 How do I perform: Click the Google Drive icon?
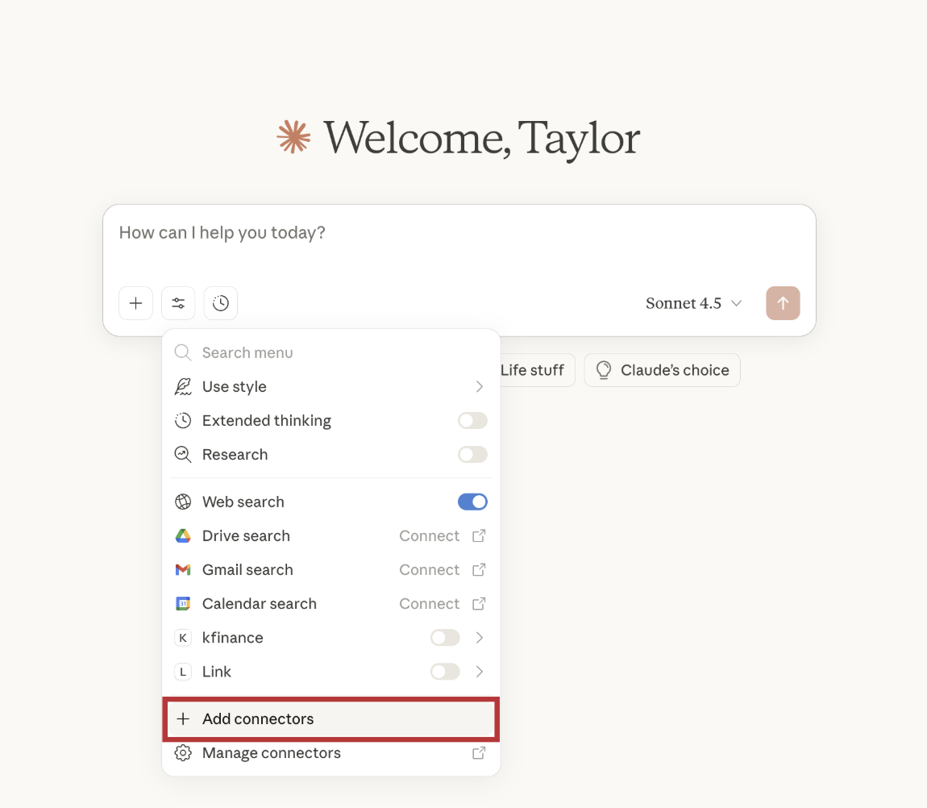pos(183,536)
